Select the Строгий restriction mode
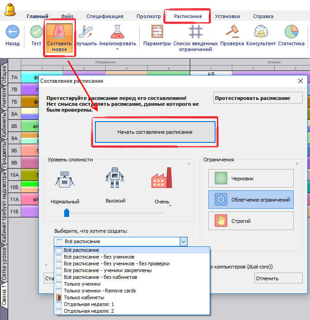This screenshot has height=320, width=310. click(251, 221)
